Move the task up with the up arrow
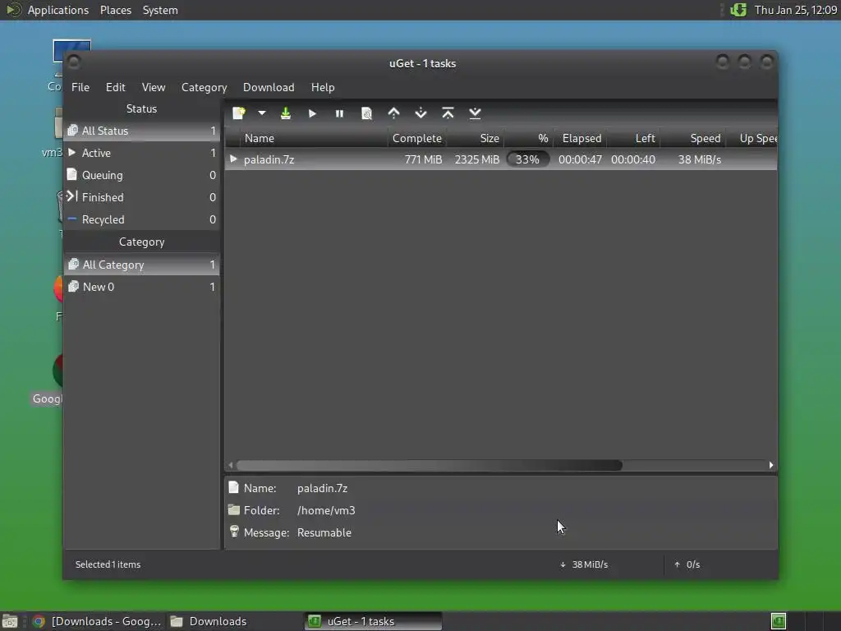Image resolution: width=841 pixels, height=631 pixels. tap(393, 113)
